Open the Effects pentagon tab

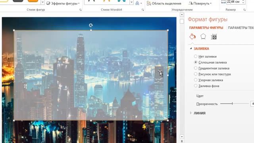(x=203, y=37)
